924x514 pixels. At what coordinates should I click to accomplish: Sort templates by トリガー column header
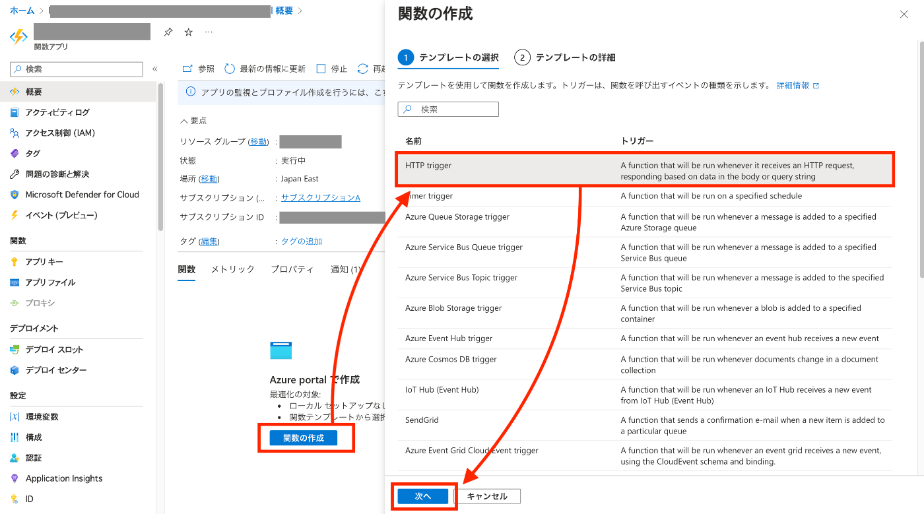[637, 141]
